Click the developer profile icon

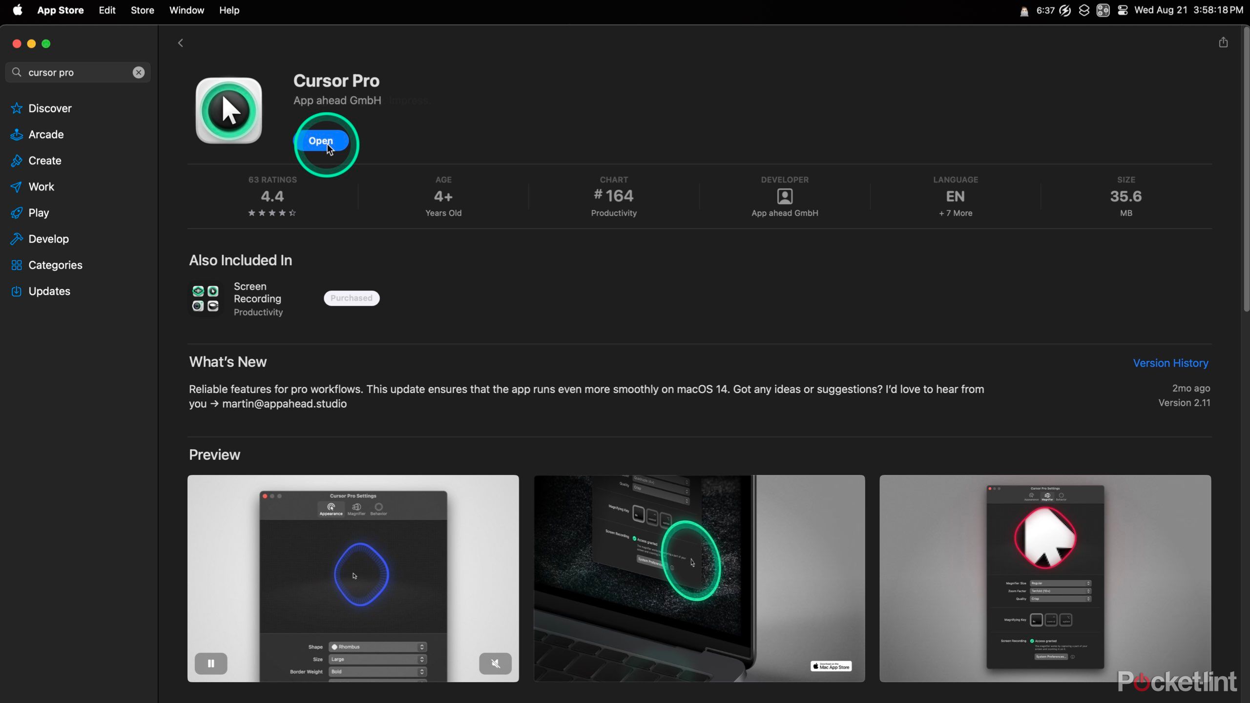(x=785, y=196)
